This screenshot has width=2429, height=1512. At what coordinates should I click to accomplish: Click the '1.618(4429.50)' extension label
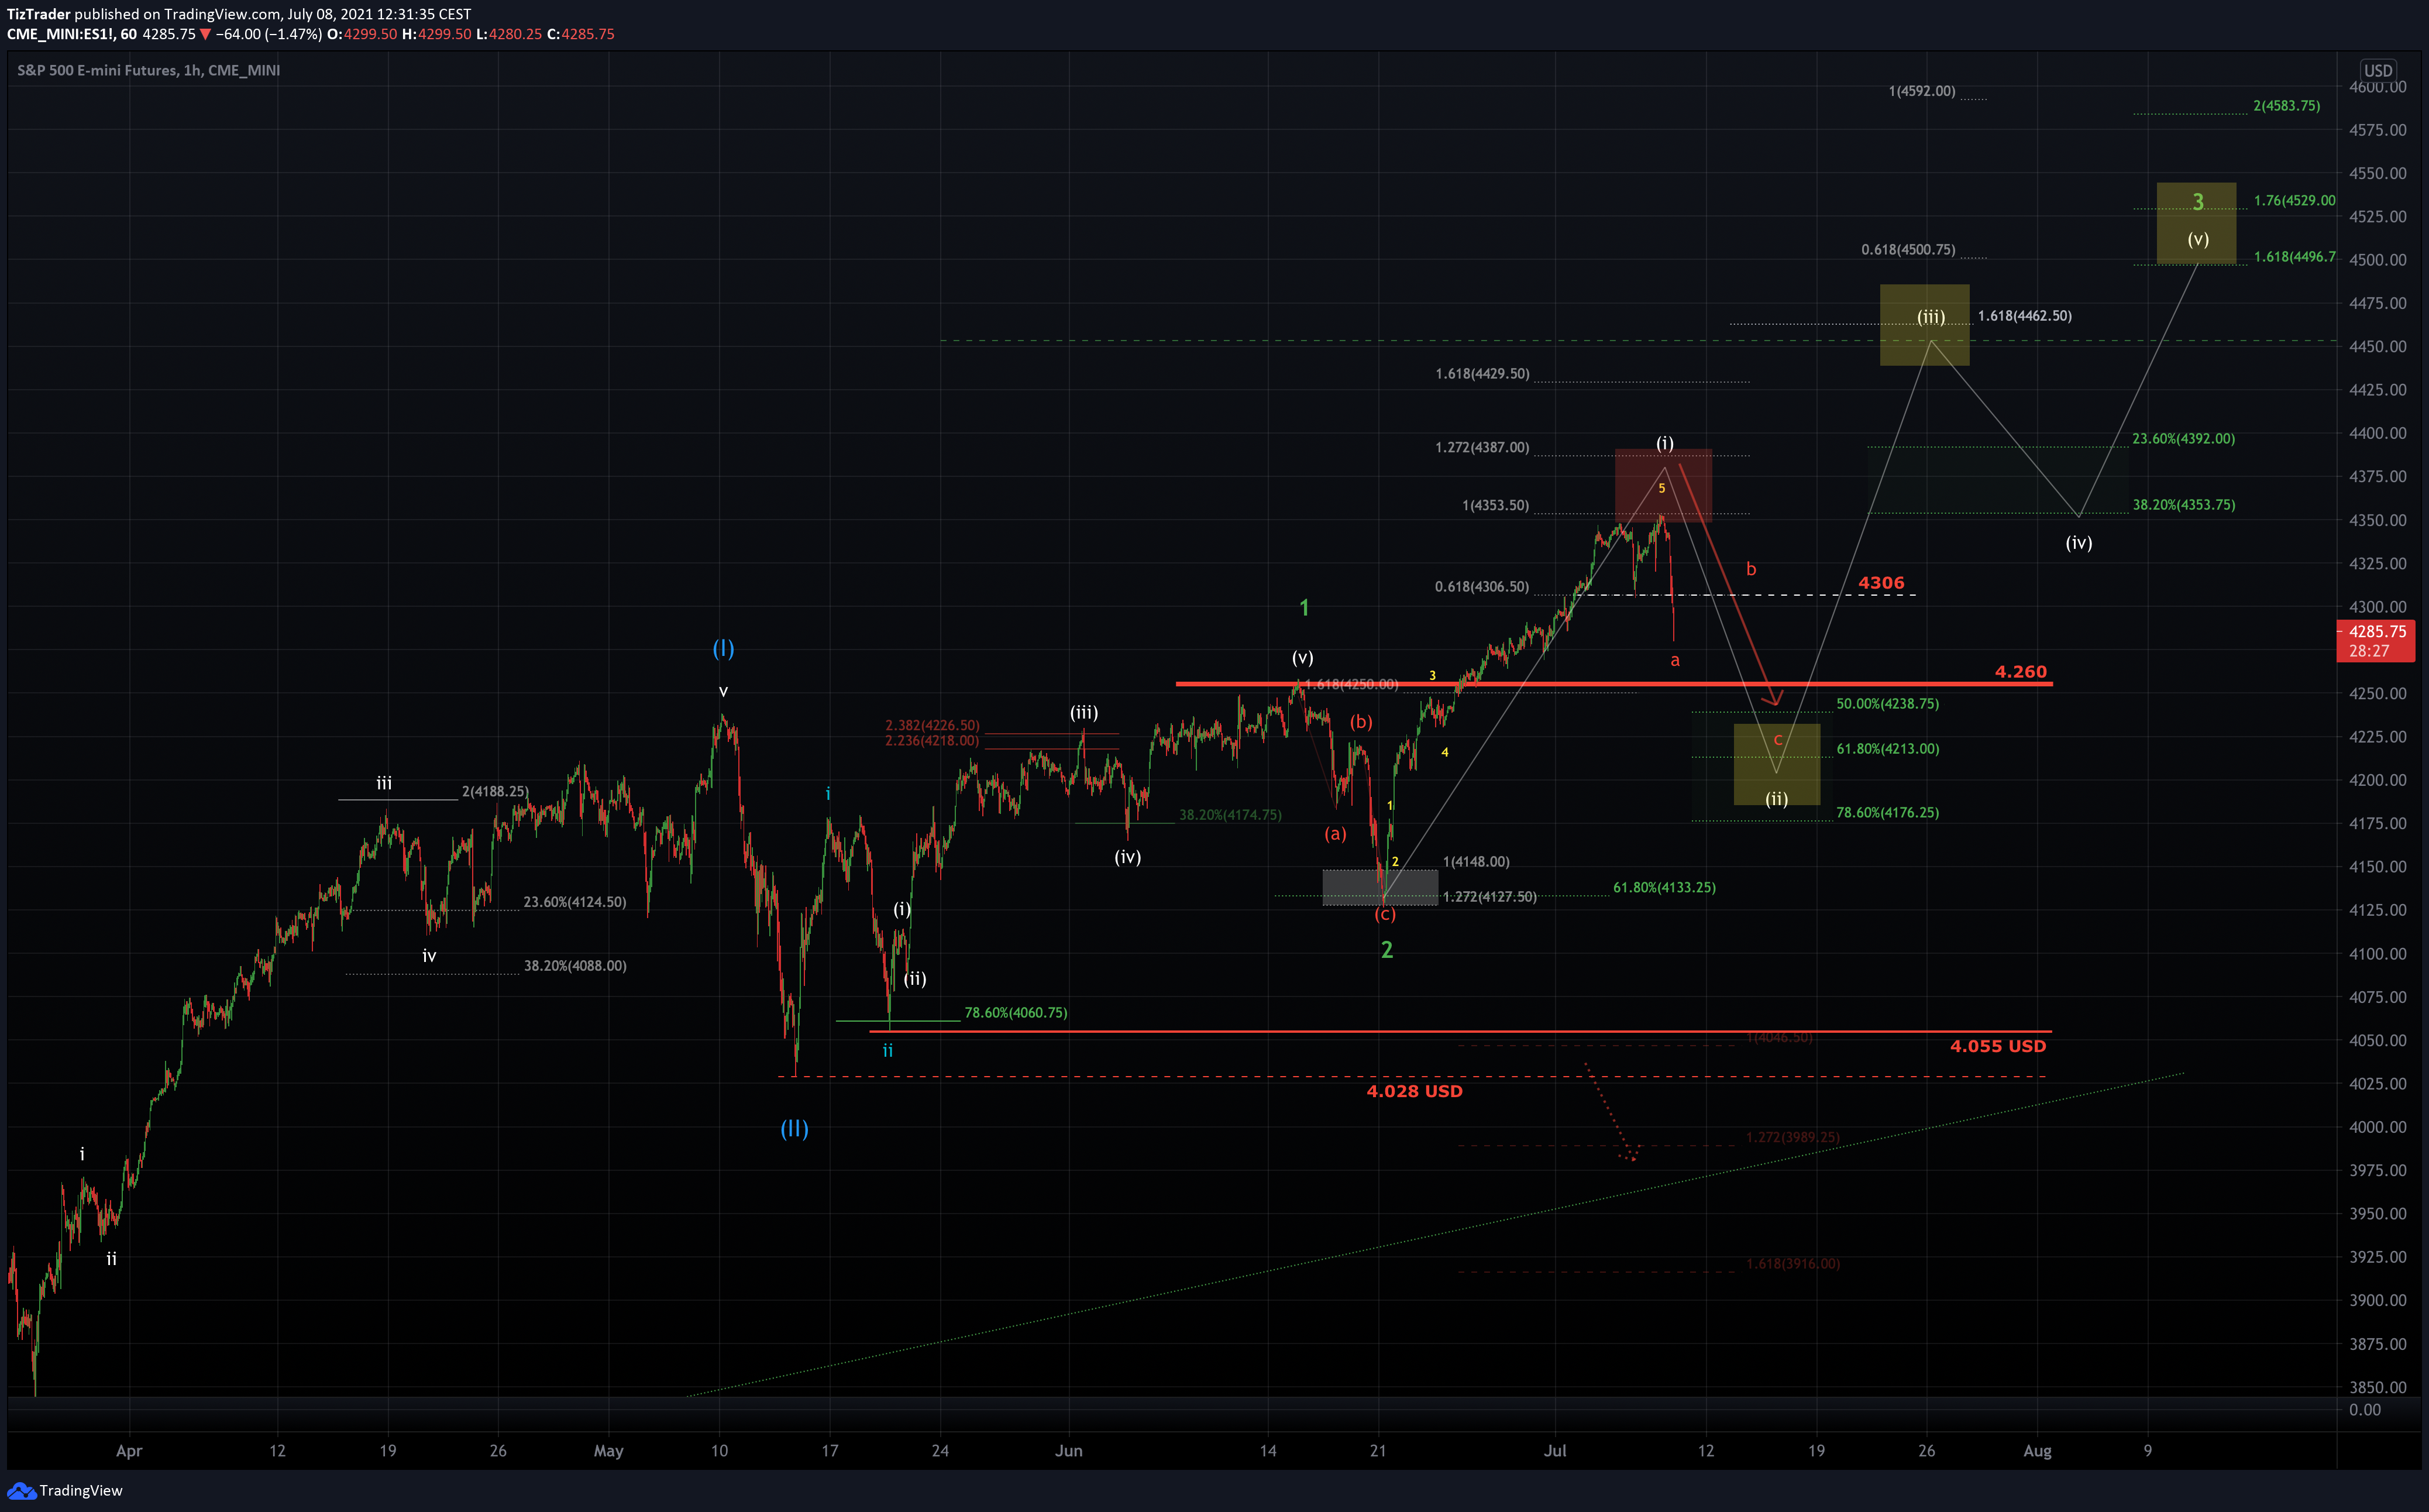[1481, 374]
